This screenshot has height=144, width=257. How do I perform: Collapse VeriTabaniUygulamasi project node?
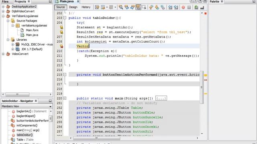(3, 16)
